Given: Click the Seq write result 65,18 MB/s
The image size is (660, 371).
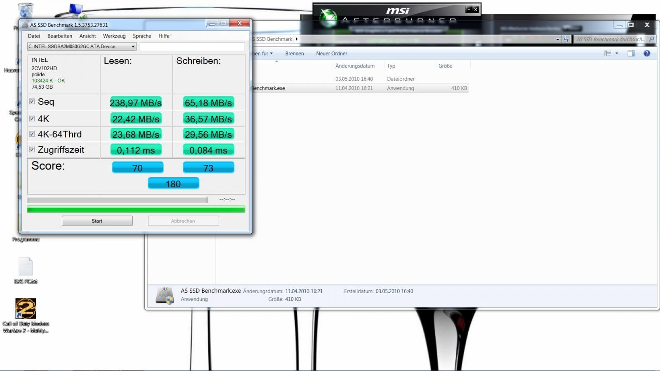Looking at the screenshot, I should (x=208, y=103).
